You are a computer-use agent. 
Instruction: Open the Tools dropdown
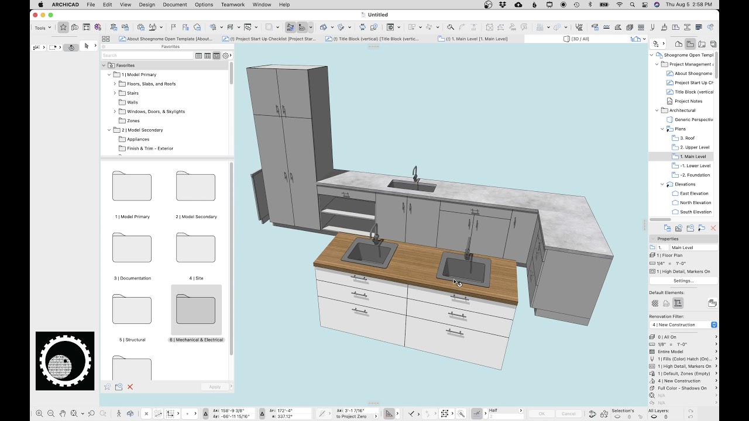[x=43, y=27]
